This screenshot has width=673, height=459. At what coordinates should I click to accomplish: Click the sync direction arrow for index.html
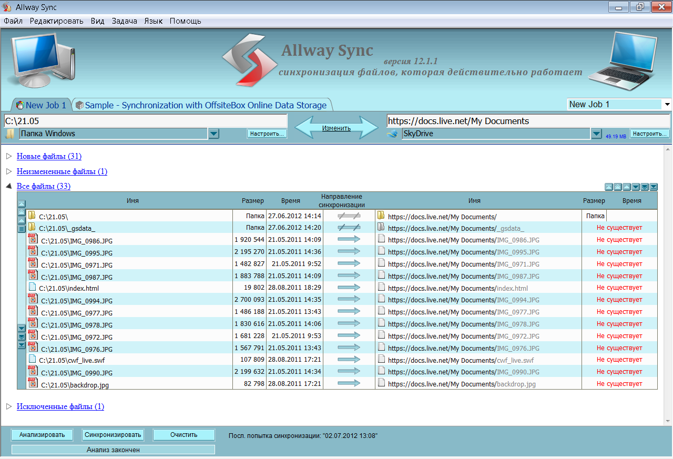tap(349, 288)
